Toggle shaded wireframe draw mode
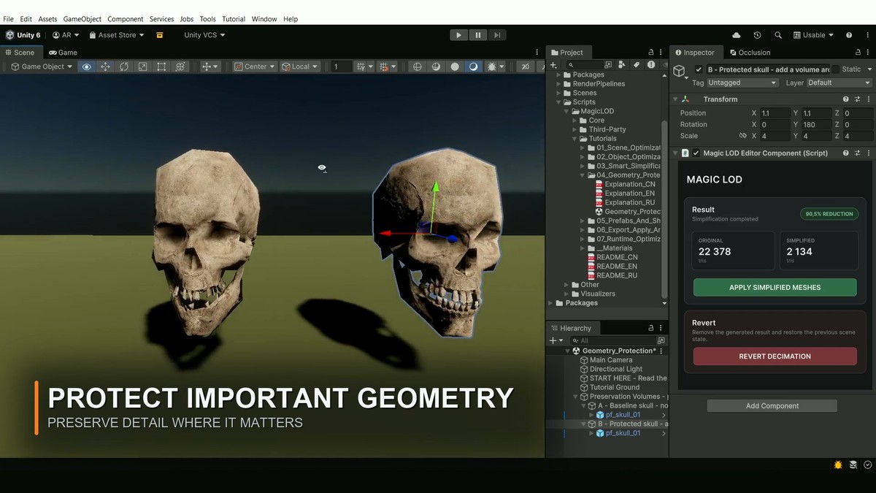The height and width of the screenshot is (493, 876). 436,66
